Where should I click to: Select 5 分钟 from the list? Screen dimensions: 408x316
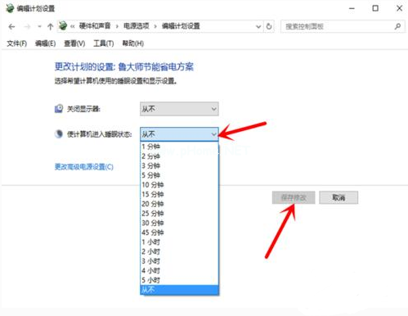pos(179,175)
